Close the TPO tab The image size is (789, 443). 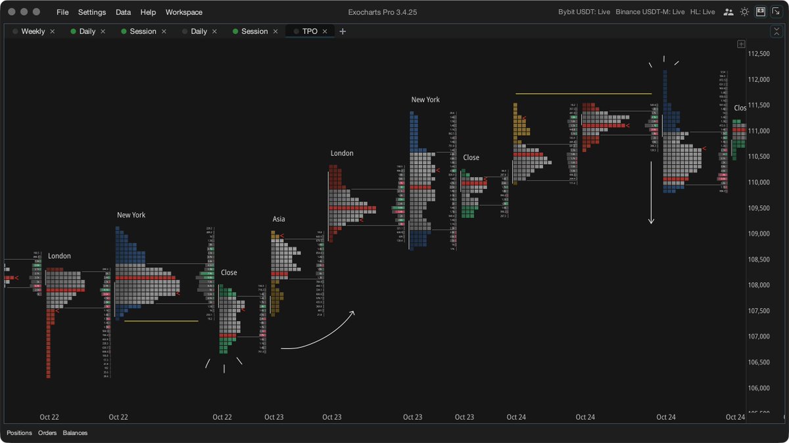(325, 32)
